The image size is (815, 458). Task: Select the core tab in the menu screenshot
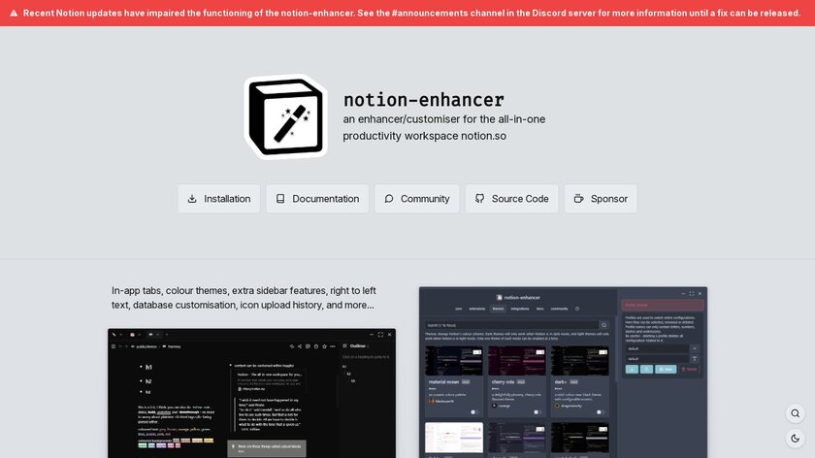[458, 309]
